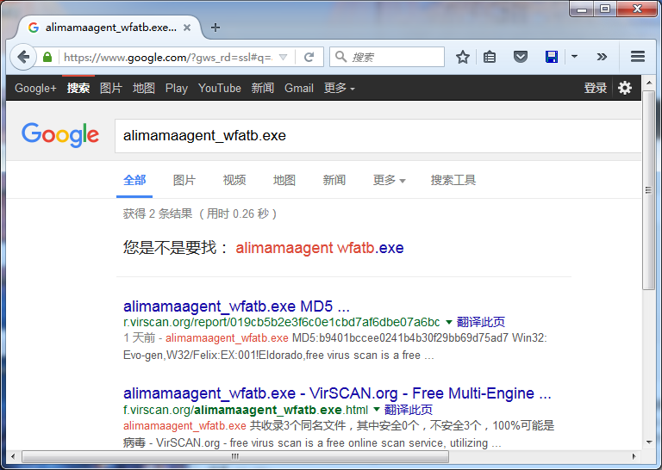
Task: Bookmark this page with the star icon
Action: point(463,58)
